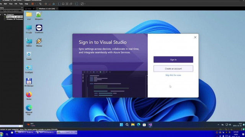Click the host Windows Start orb

click(x=2, y=134)
